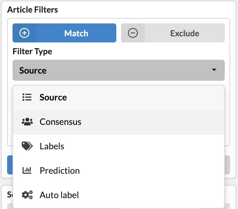238x209 pixels.
Task: Click the minus circle icon on Exclude
Action: pyautogui.click(x=133, y=33)
